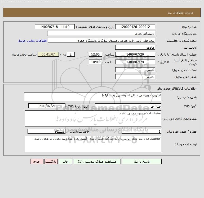Image resolution: width=204 pixels, height=198 pixels.
Task: Click the 'واحد شمارش:' label
Action: (80, 132)
